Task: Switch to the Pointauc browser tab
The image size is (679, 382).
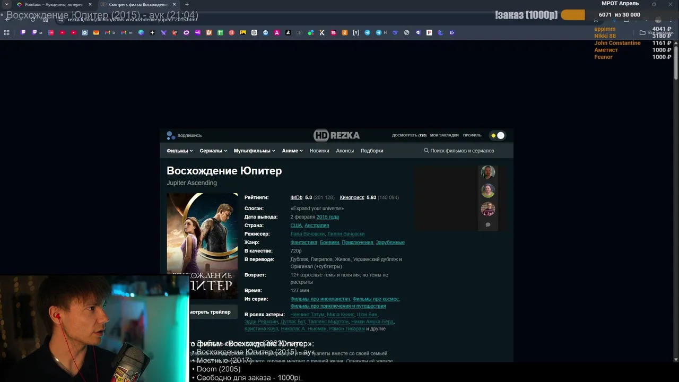Action: (x=53, y=4)
